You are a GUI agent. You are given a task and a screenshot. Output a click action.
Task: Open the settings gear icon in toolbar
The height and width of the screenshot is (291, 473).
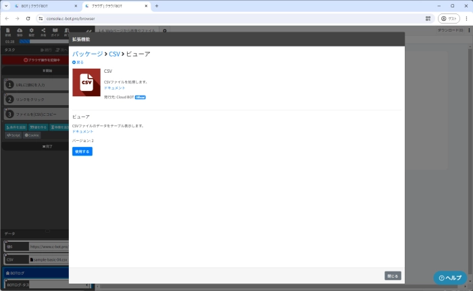(x=31, y=31)
